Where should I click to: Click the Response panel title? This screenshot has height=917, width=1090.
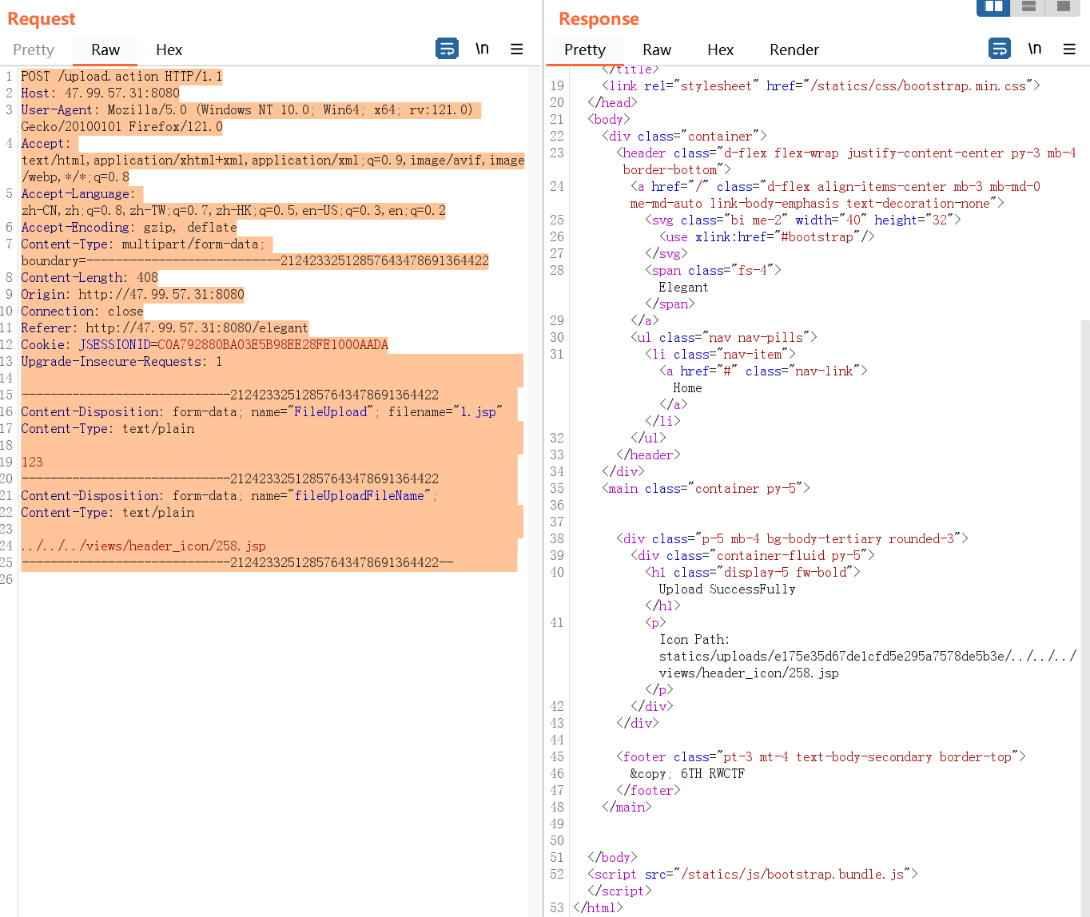pyautogui.click(x=599, y=19)
